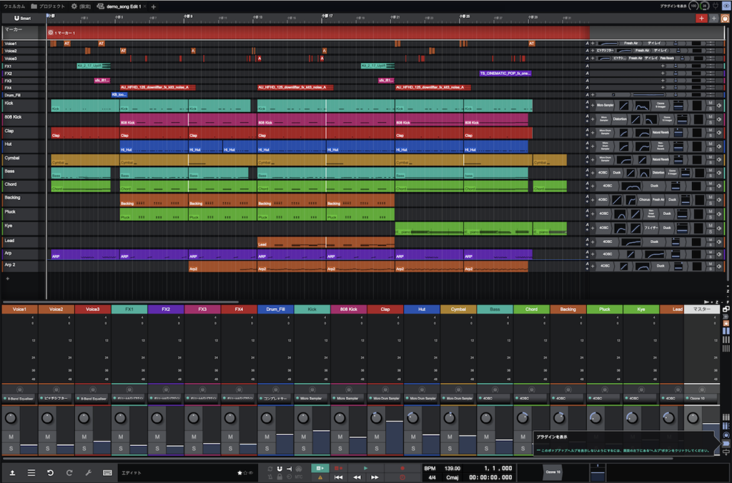
Task: Mute the Voice1 mixer channel
Action: [x=11, y=436]
